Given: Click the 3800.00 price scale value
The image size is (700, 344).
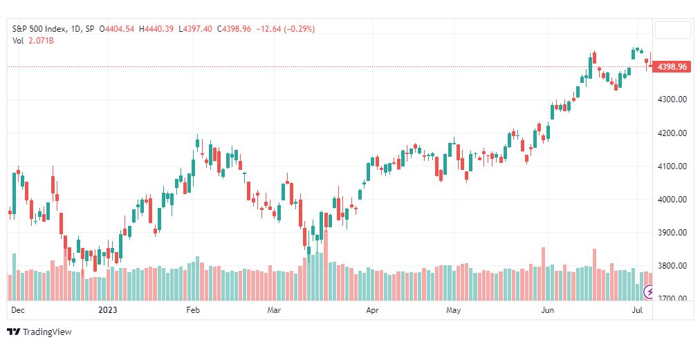Looking at the screenshot, I should pos(672,266).
